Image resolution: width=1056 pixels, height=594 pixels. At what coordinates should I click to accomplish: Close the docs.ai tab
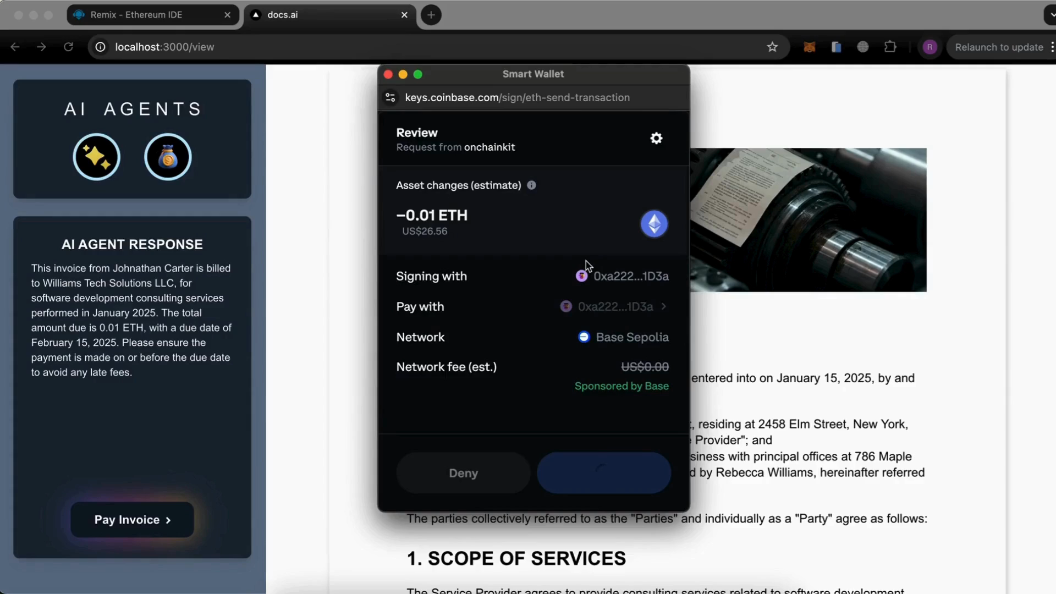(404, 15)
